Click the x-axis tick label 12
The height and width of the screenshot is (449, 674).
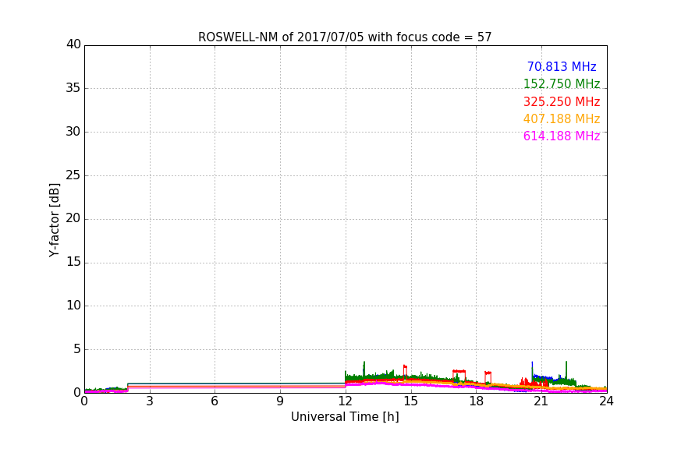345,401
